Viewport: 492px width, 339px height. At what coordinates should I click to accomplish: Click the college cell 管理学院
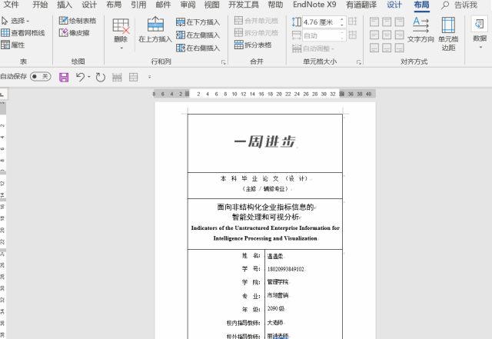[278, 282]
